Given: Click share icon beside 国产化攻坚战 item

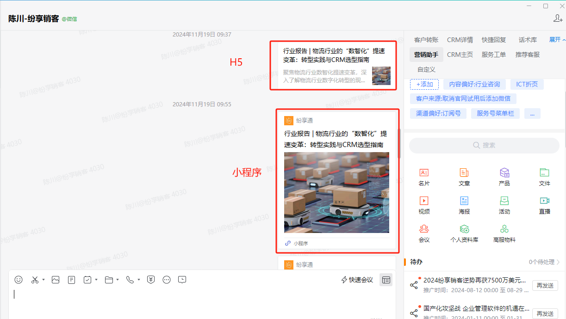Looking at the screenshot, I should (x=414, y=313).
